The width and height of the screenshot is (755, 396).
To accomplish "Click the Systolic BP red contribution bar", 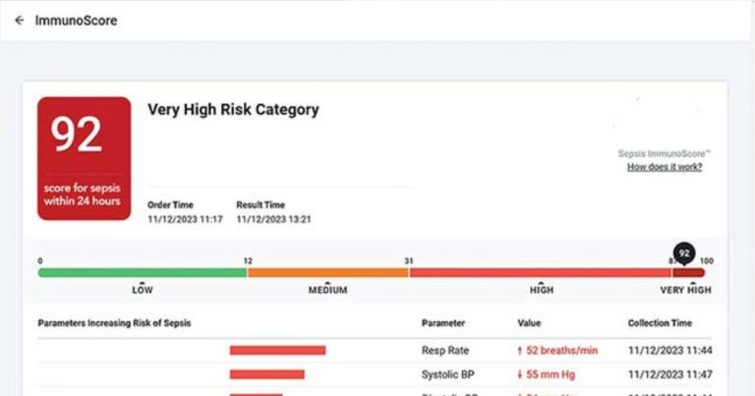I will [266, 374].
